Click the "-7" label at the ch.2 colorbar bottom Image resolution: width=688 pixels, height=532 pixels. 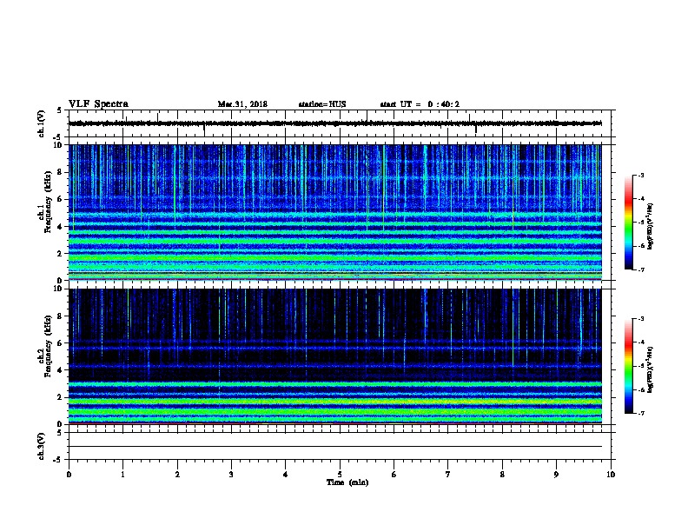640,413
